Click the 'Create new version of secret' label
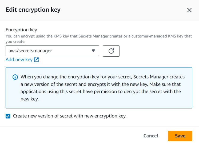Viewport: 199px width, 143px height. [x=70, y=116]
